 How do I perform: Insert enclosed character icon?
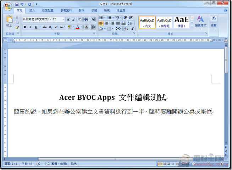(x=93, y=27)
